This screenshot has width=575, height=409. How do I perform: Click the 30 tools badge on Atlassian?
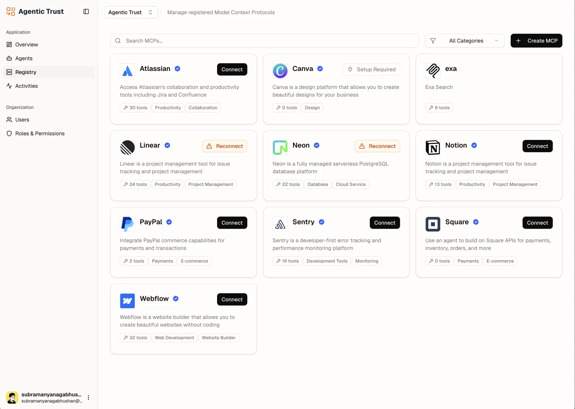point(135,108)
